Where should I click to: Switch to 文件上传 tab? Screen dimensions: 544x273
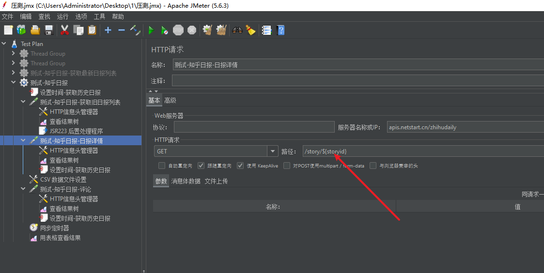tap(216, 181)
